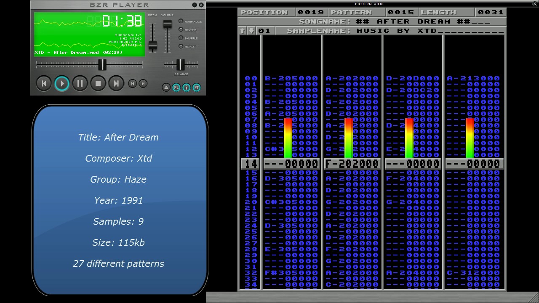Screen dimensions: 539x303
Task: Click the channel four VU meter bar
Action: (470, 138)
